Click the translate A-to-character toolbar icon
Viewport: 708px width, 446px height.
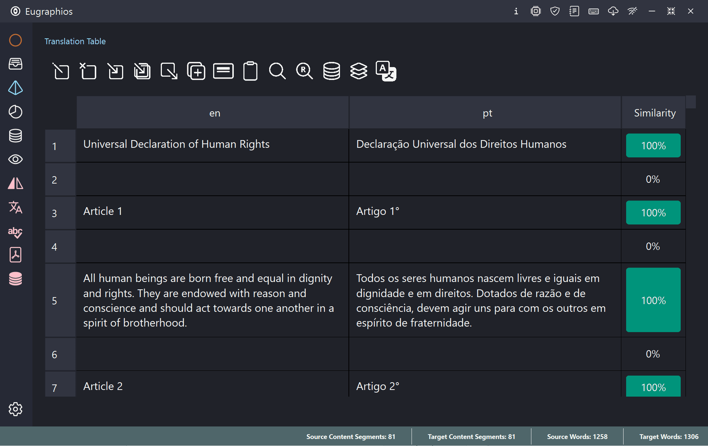pyautogui.click(x=386, y=71)
